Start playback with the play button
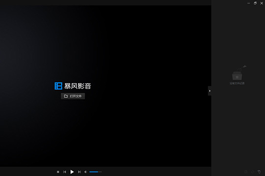Viewport: 265px width, 176px height. 72,172
